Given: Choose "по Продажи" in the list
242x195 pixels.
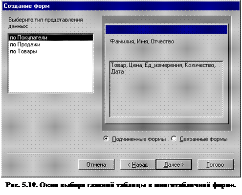Looking at the screenshot, I should point(50,44).
